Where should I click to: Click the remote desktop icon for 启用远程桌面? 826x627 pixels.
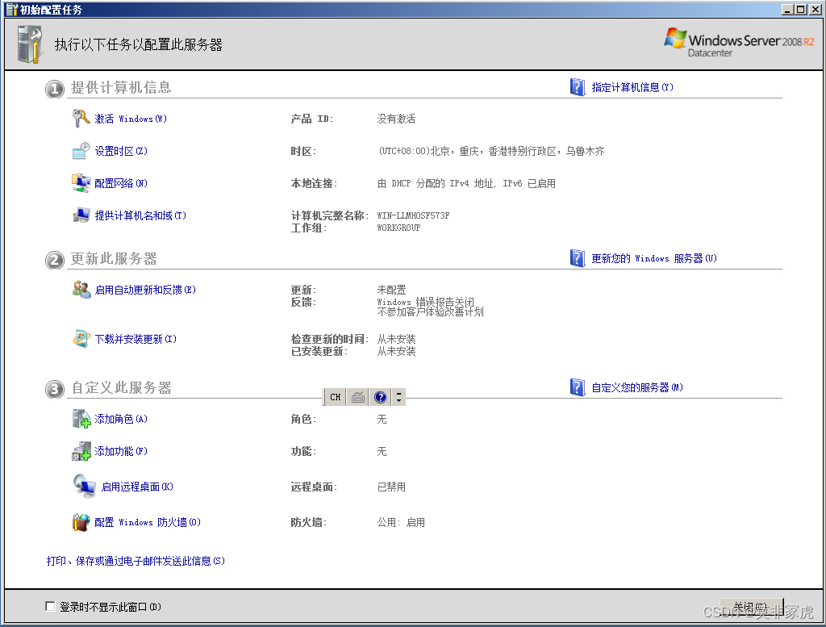pos(84,487)
